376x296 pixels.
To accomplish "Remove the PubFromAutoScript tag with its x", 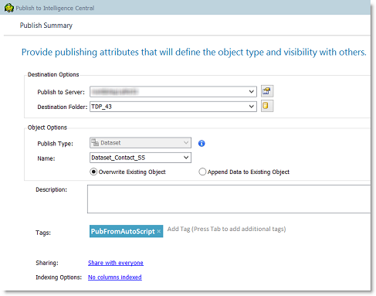I will click(159, 231).
